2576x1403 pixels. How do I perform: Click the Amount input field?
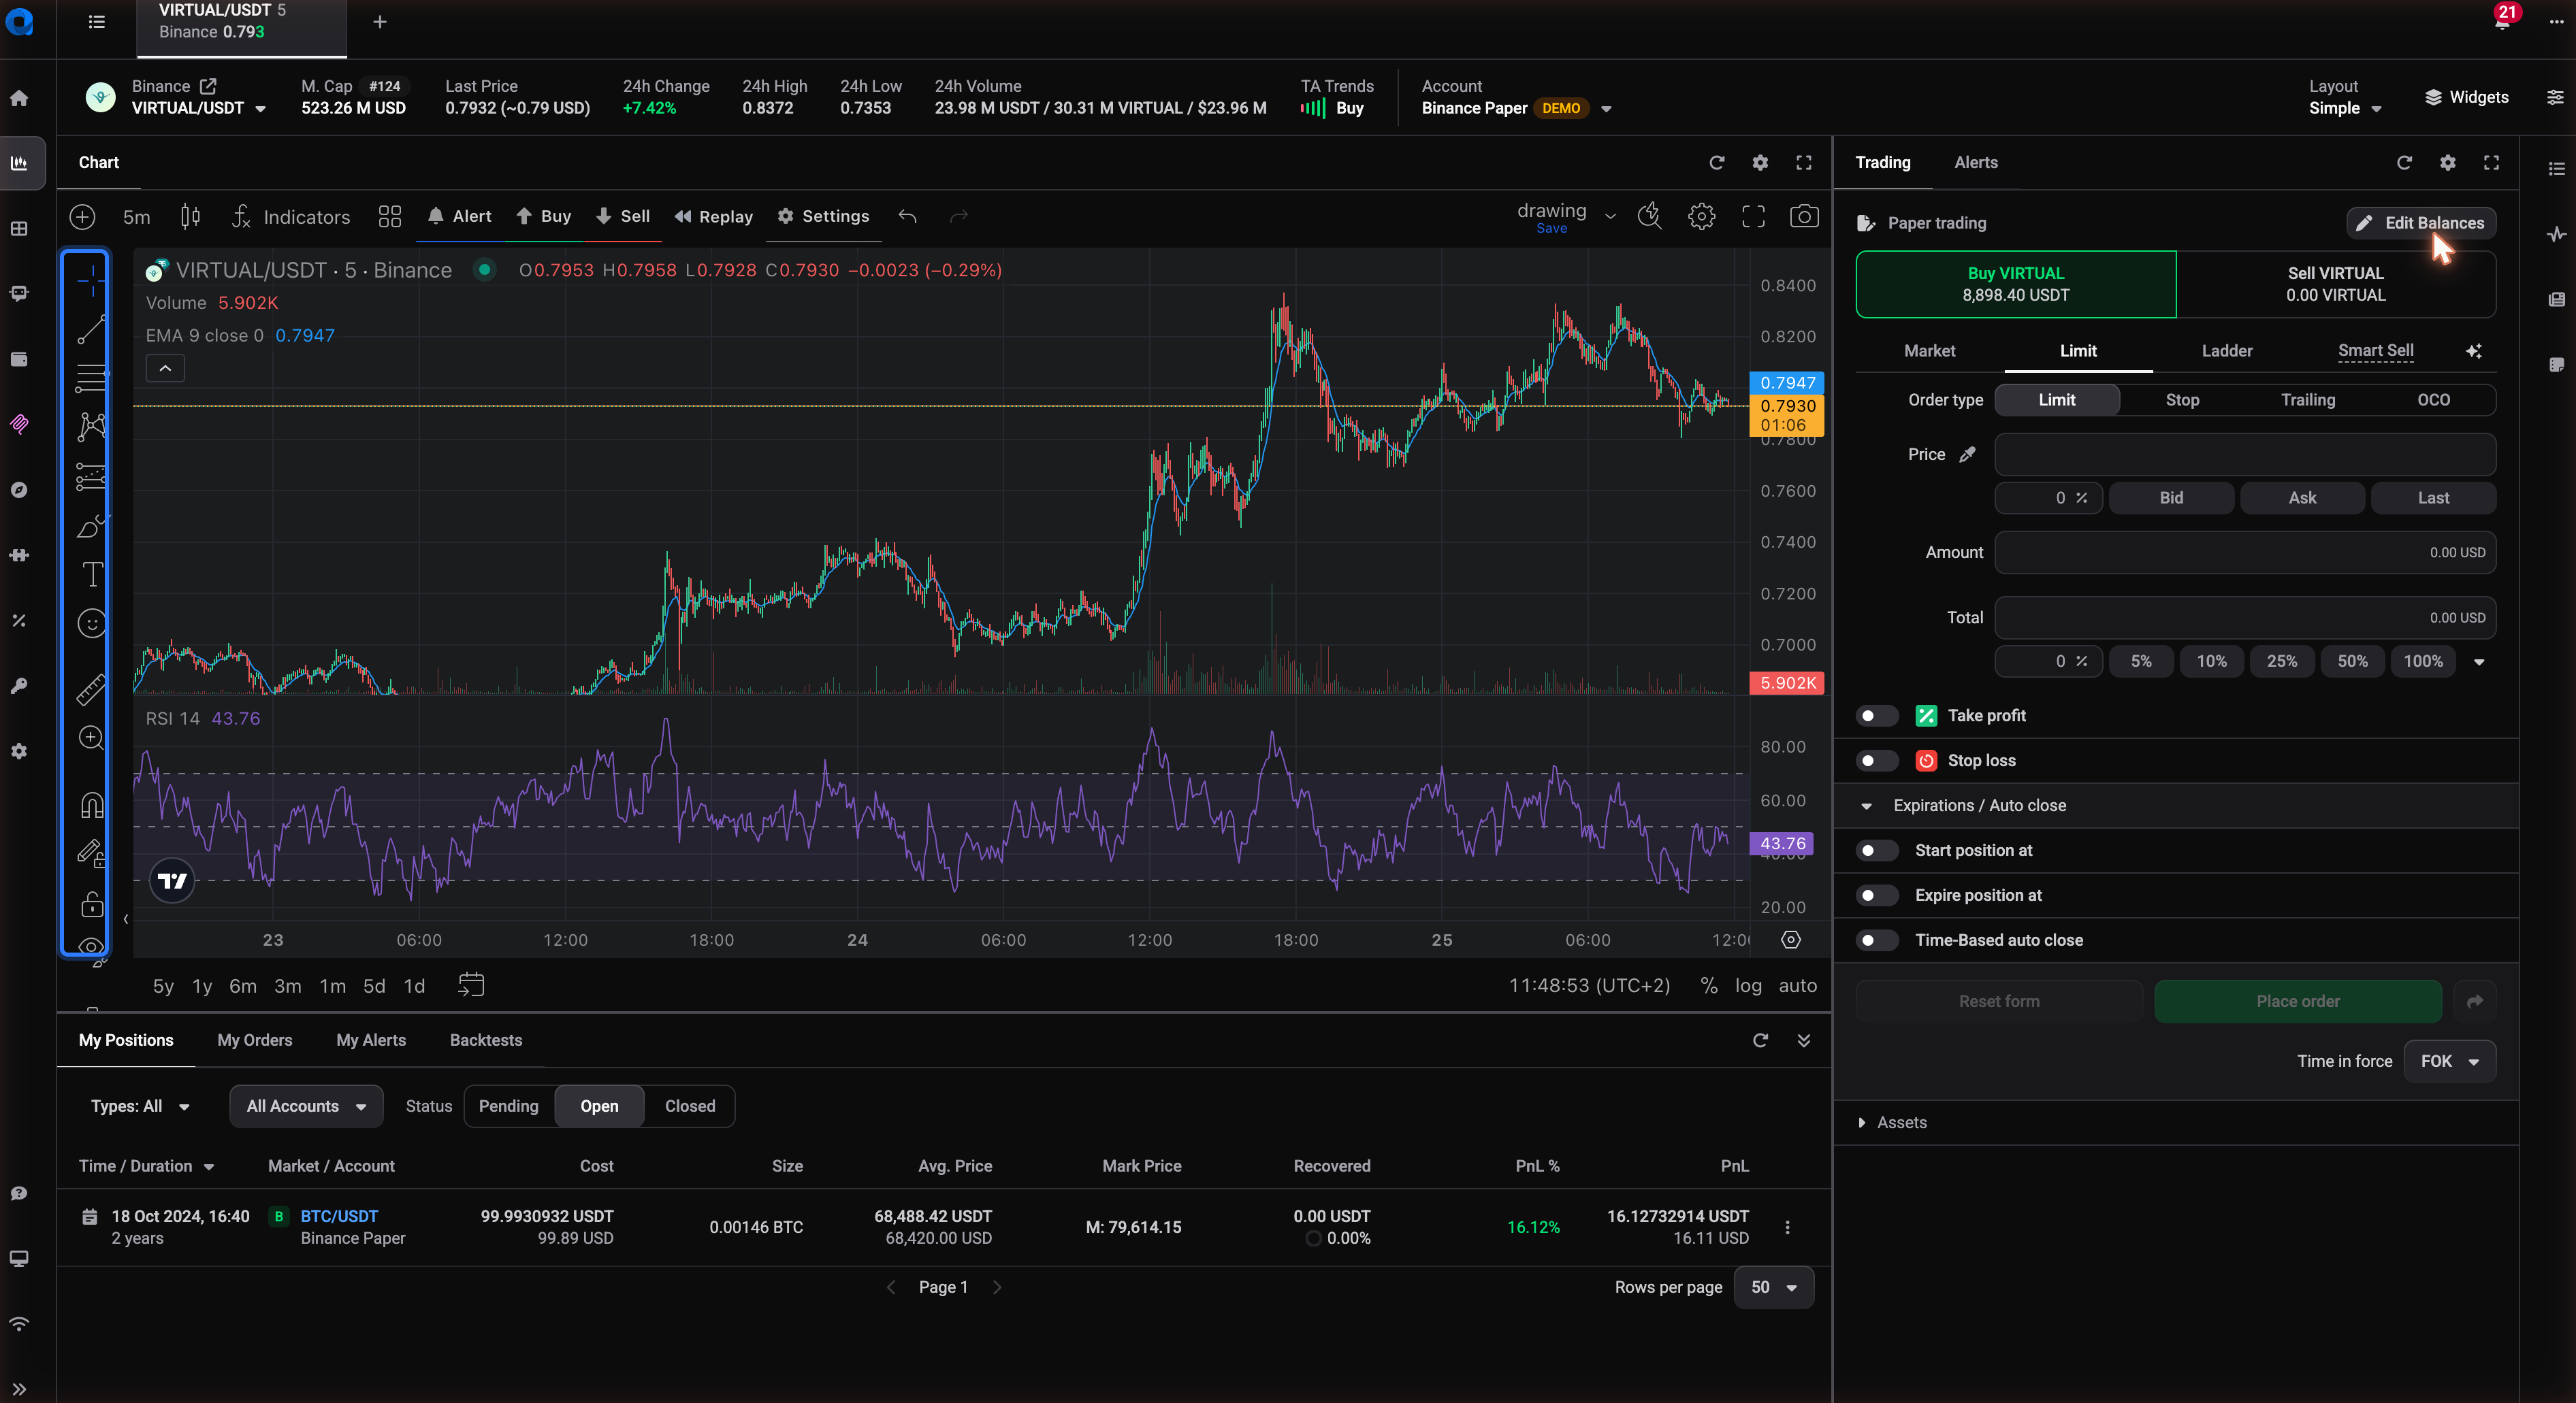2245,552
